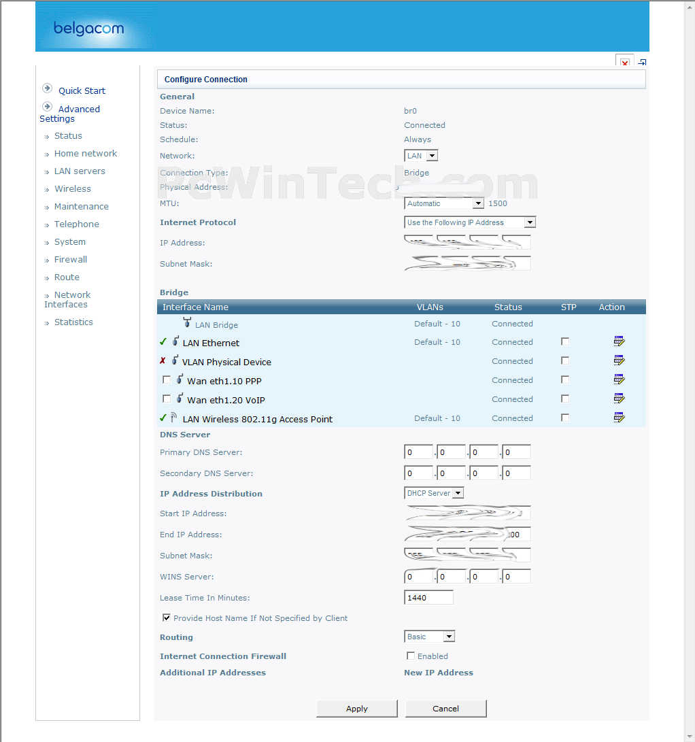The image size is (695, 742).
Task: Click the wireless antenna icon for Access Point
Action: [173, 418]
